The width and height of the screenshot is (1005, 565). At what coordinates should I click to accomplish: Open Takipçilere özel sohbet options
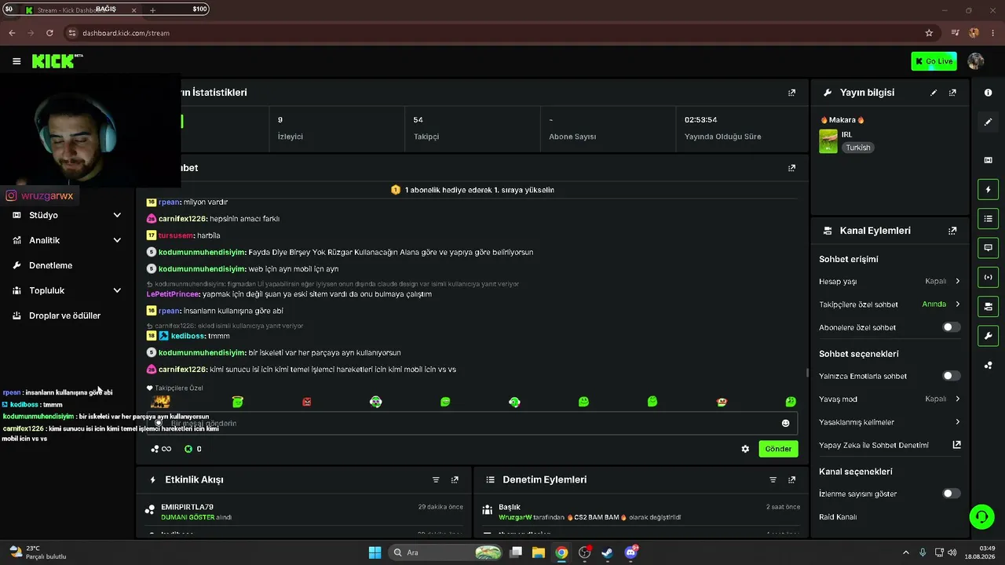pyautogui.click(x=889, y=304)
